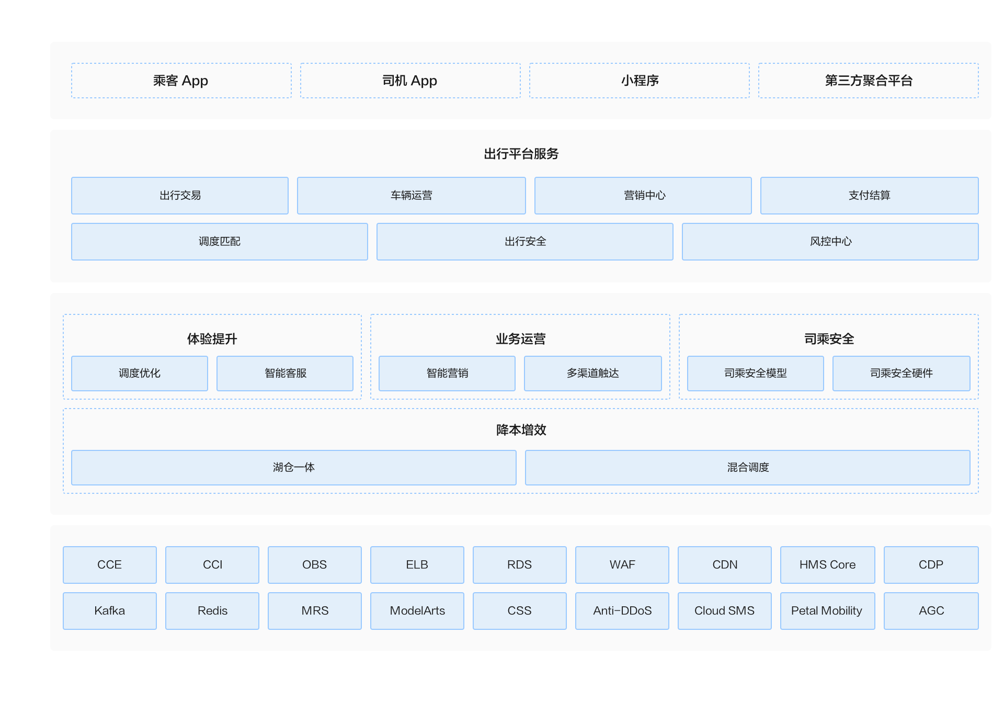This screenshot has width=1004, height=701.
Task: Select the 司乘安全硬件 block
Action: click(901, 374)
